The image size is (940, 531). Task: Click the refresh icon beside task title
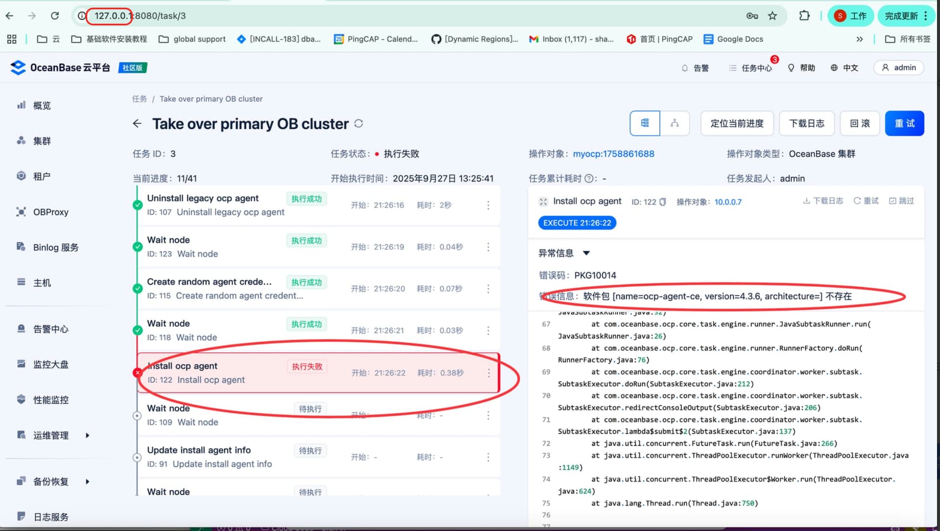(358, 123)
